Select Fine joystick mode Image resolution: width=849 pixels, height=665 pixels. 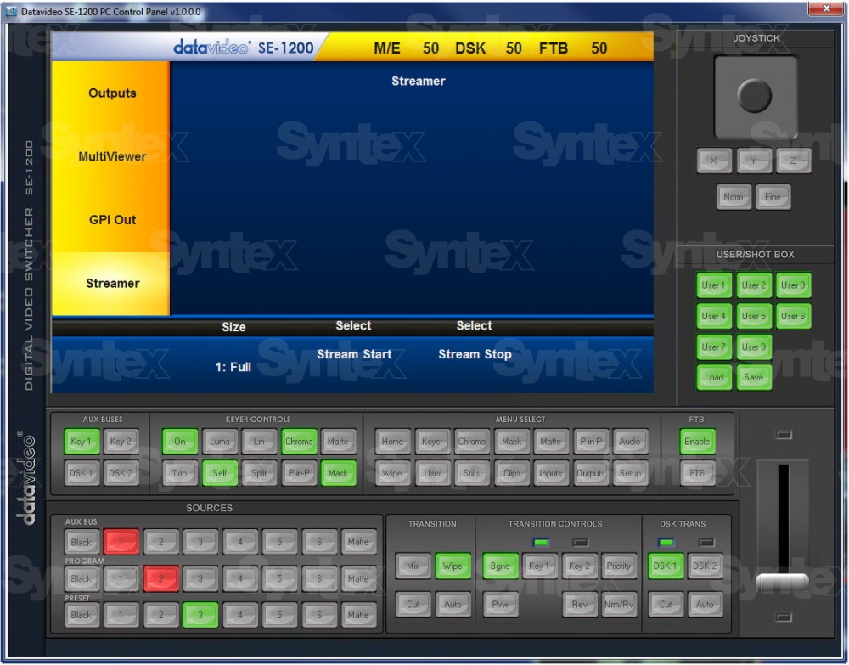(x=773, y=197)
